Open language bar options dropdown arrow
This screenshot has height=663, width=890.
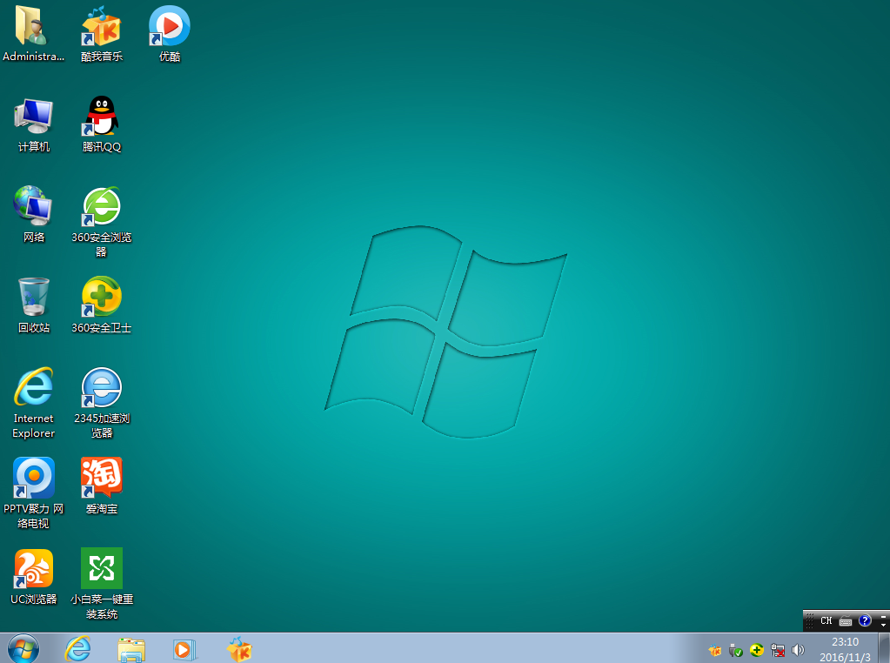coord(883,625)
